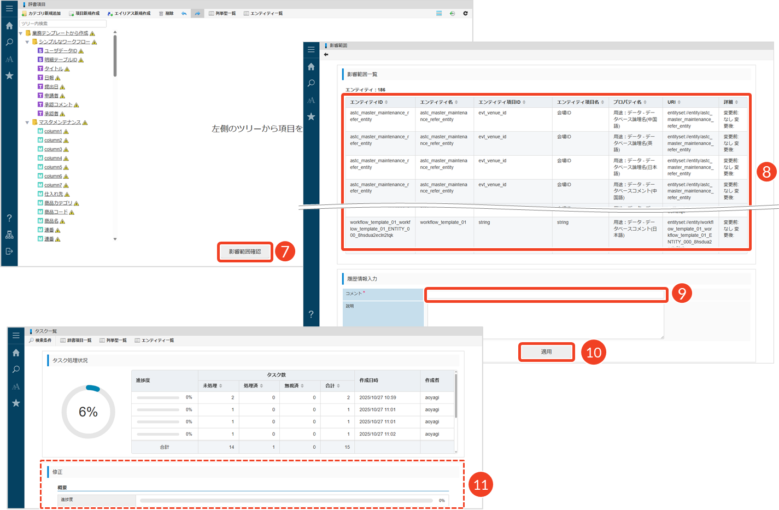Collapse the 業務テンプレートから作成 tree node

pyautogui.click(x=21, y=33)
